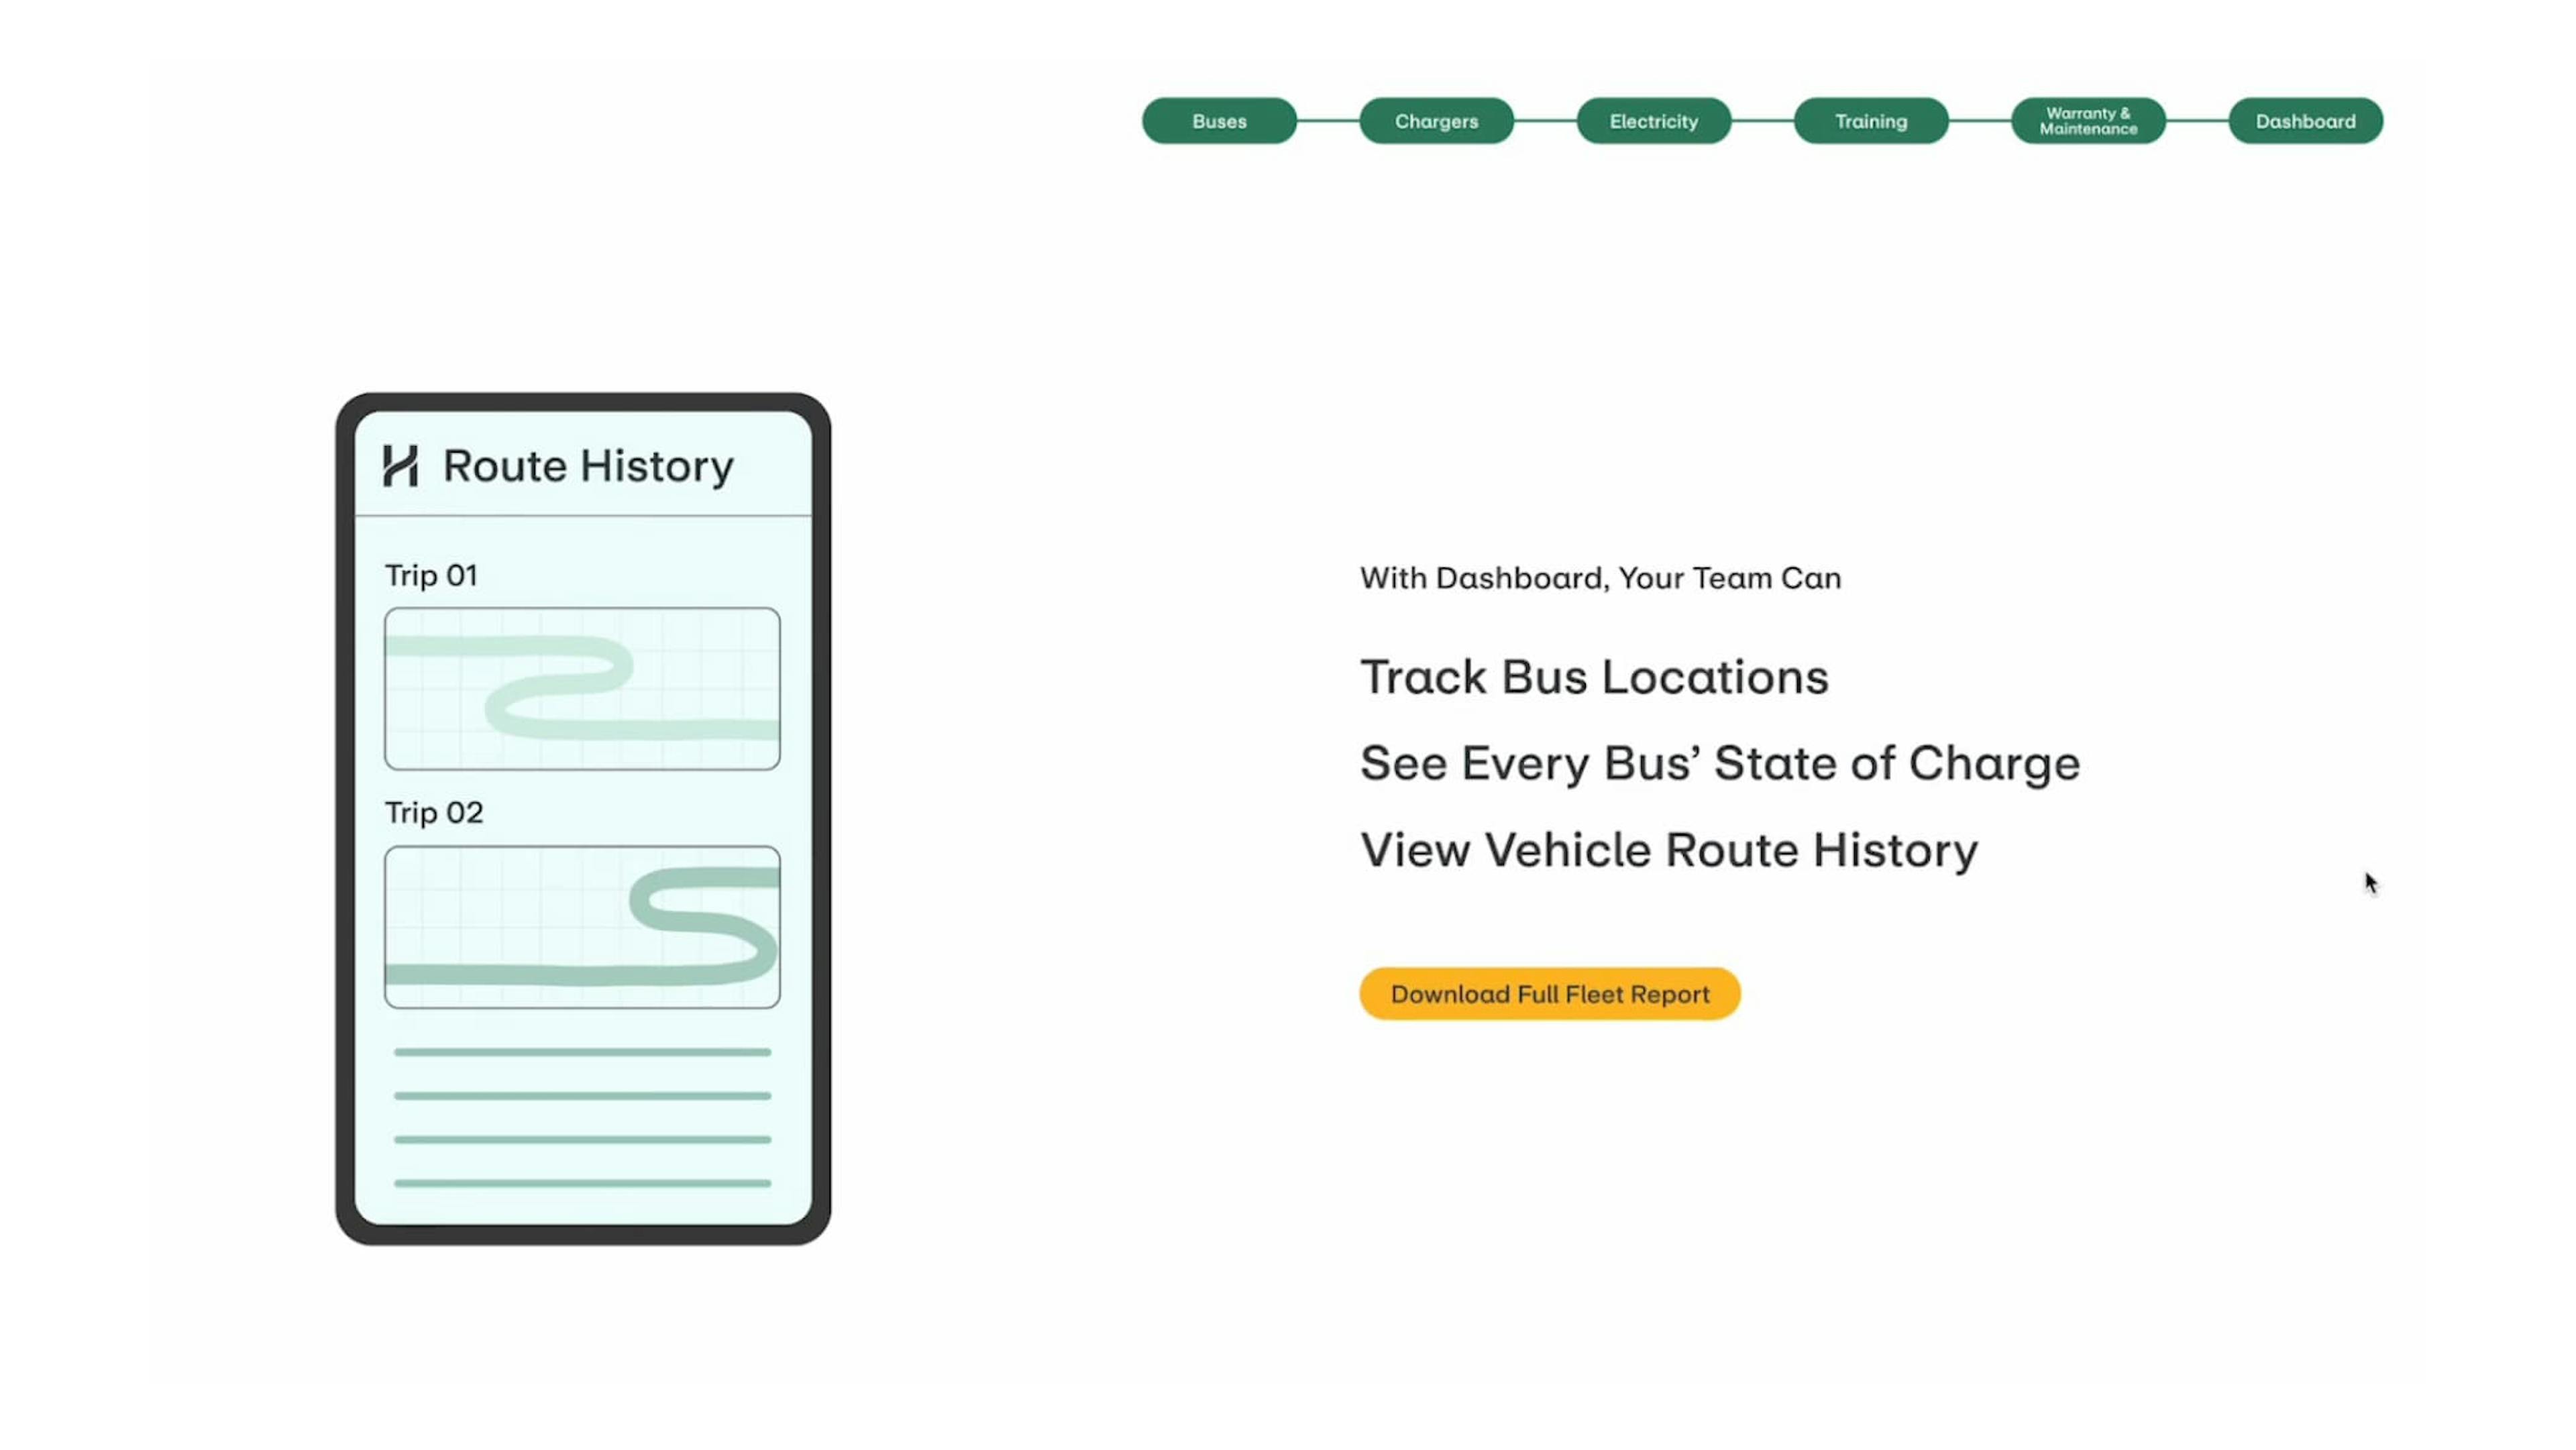Click the Trip 01 route map thumbnail

tap(582, 688)
